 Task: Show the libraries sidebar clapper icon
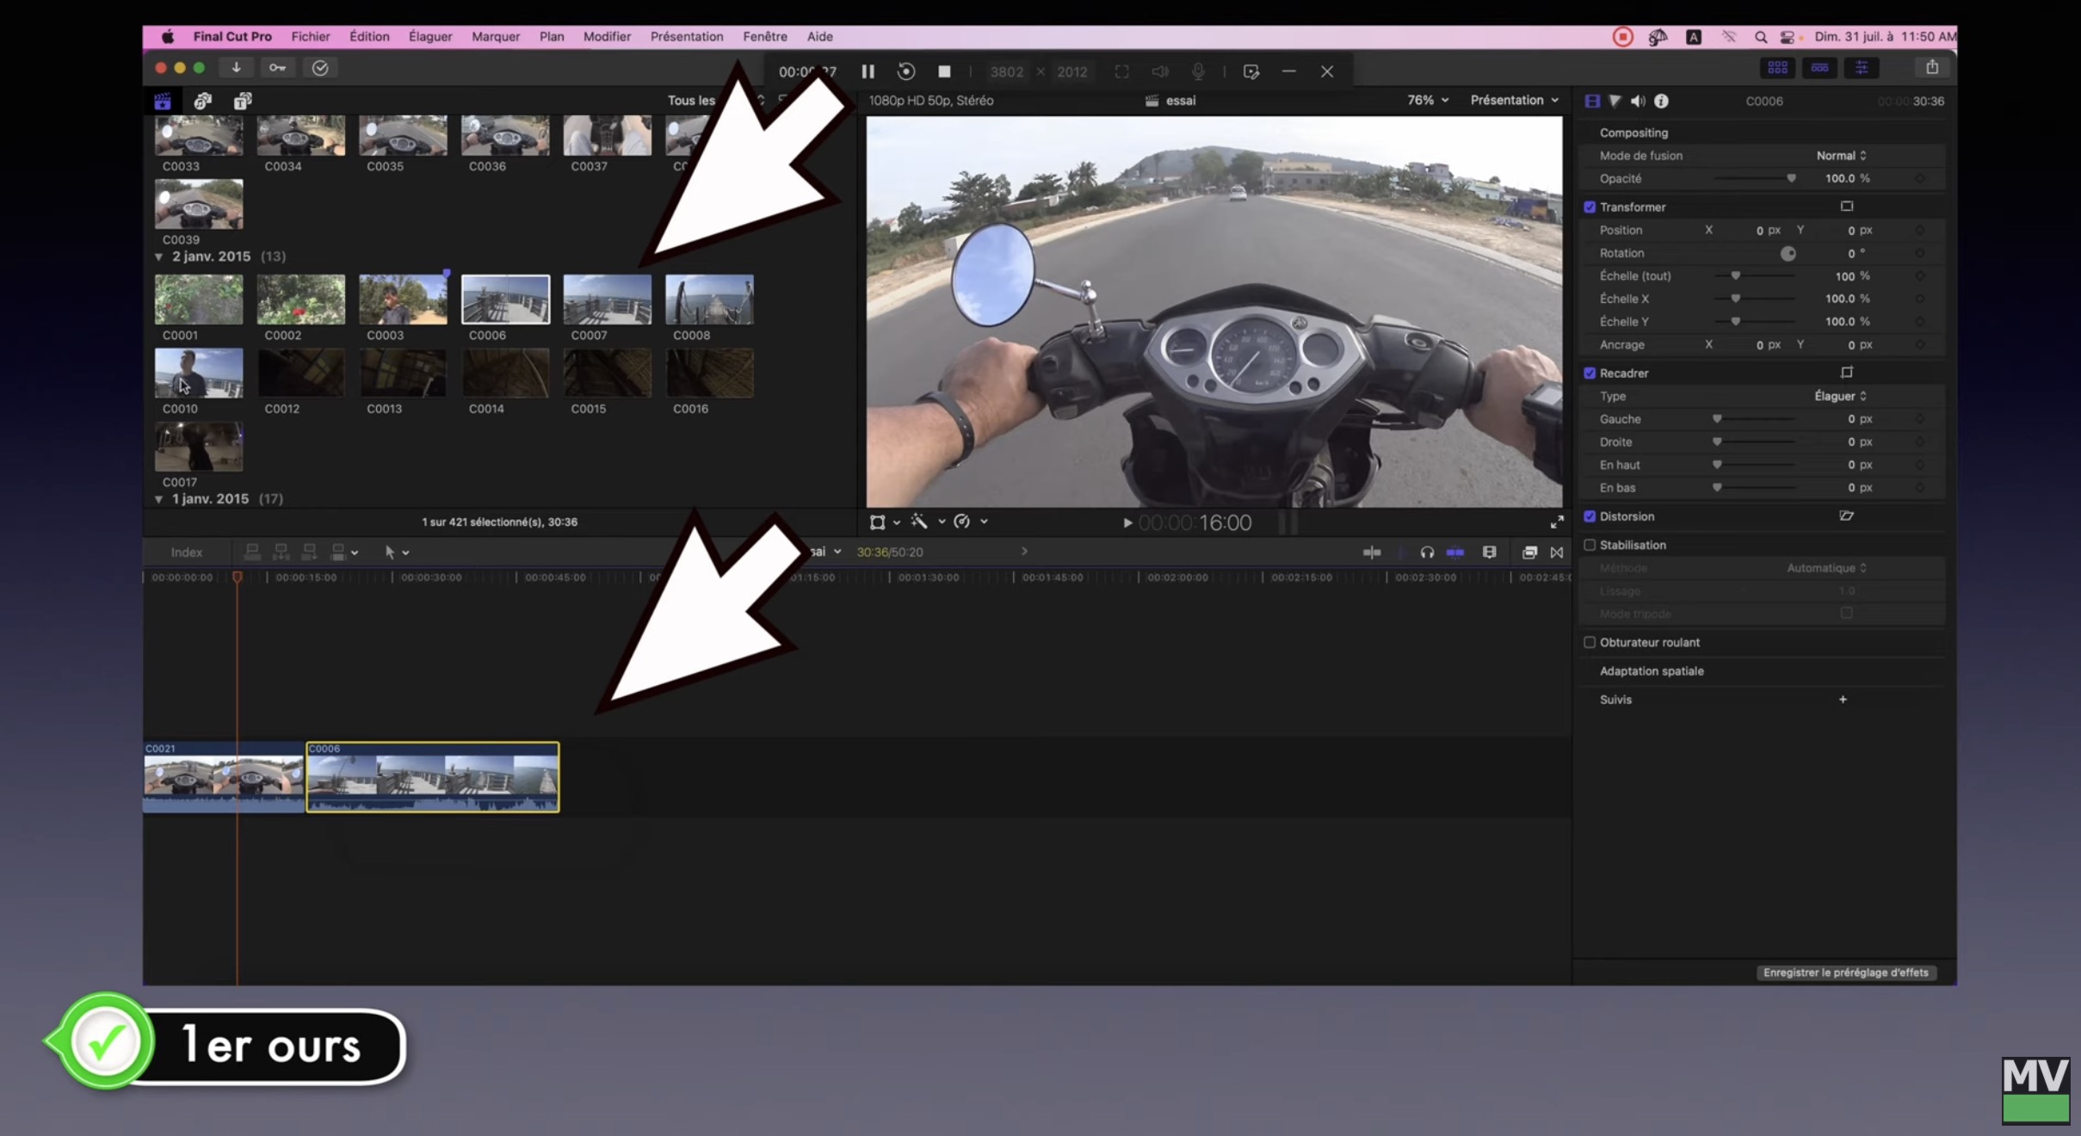[163, 102]
